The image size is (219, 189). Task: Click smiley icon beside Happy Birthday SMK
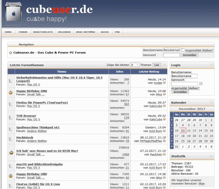point(11,93)
